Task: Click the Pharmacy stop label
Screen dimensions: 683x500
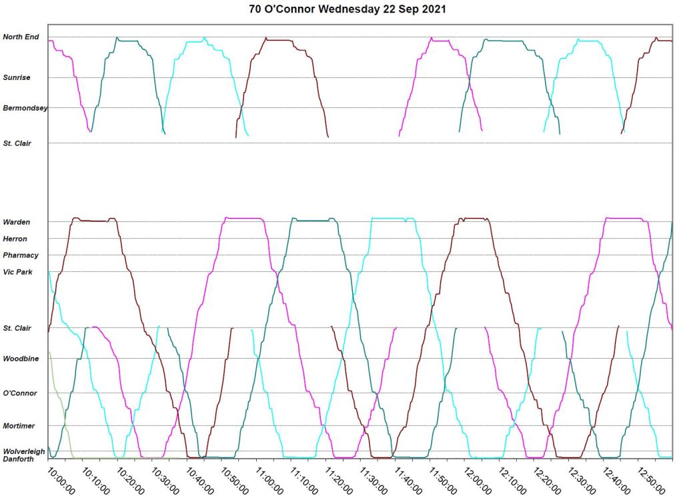Action: click(x=21, y=255)
